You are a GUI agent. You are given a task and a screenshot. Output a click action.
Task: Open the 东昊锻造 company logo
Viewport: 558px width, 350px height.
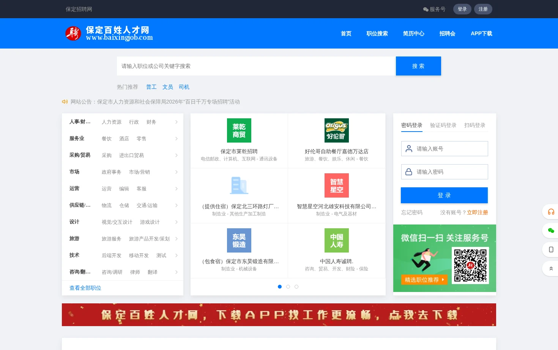(x=239, y=240)
